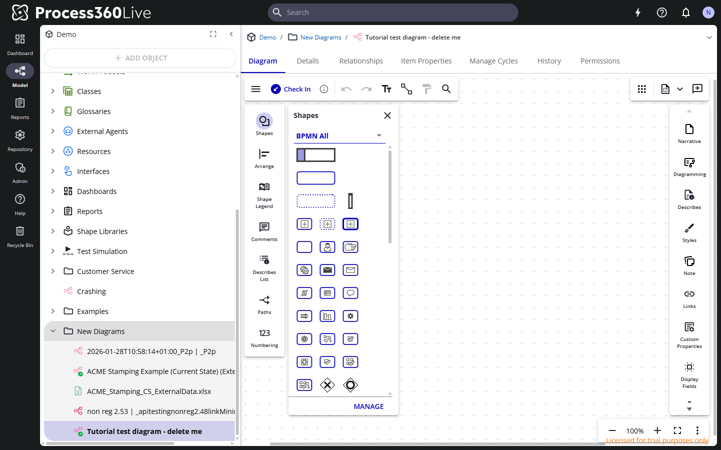Expand the Customer Service folder
Screen dimensions: 721x450
tap(53, 271)
